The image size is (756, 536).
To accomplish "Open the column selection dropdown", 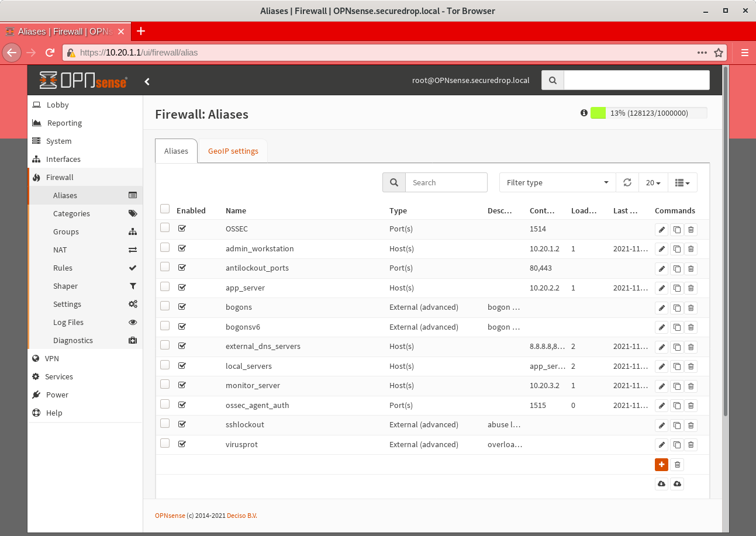I will (682, 182).
